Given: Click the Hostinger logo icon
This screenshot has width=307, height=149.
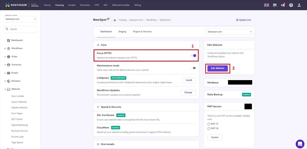Looking at the screenshot, I should [7, 5].
